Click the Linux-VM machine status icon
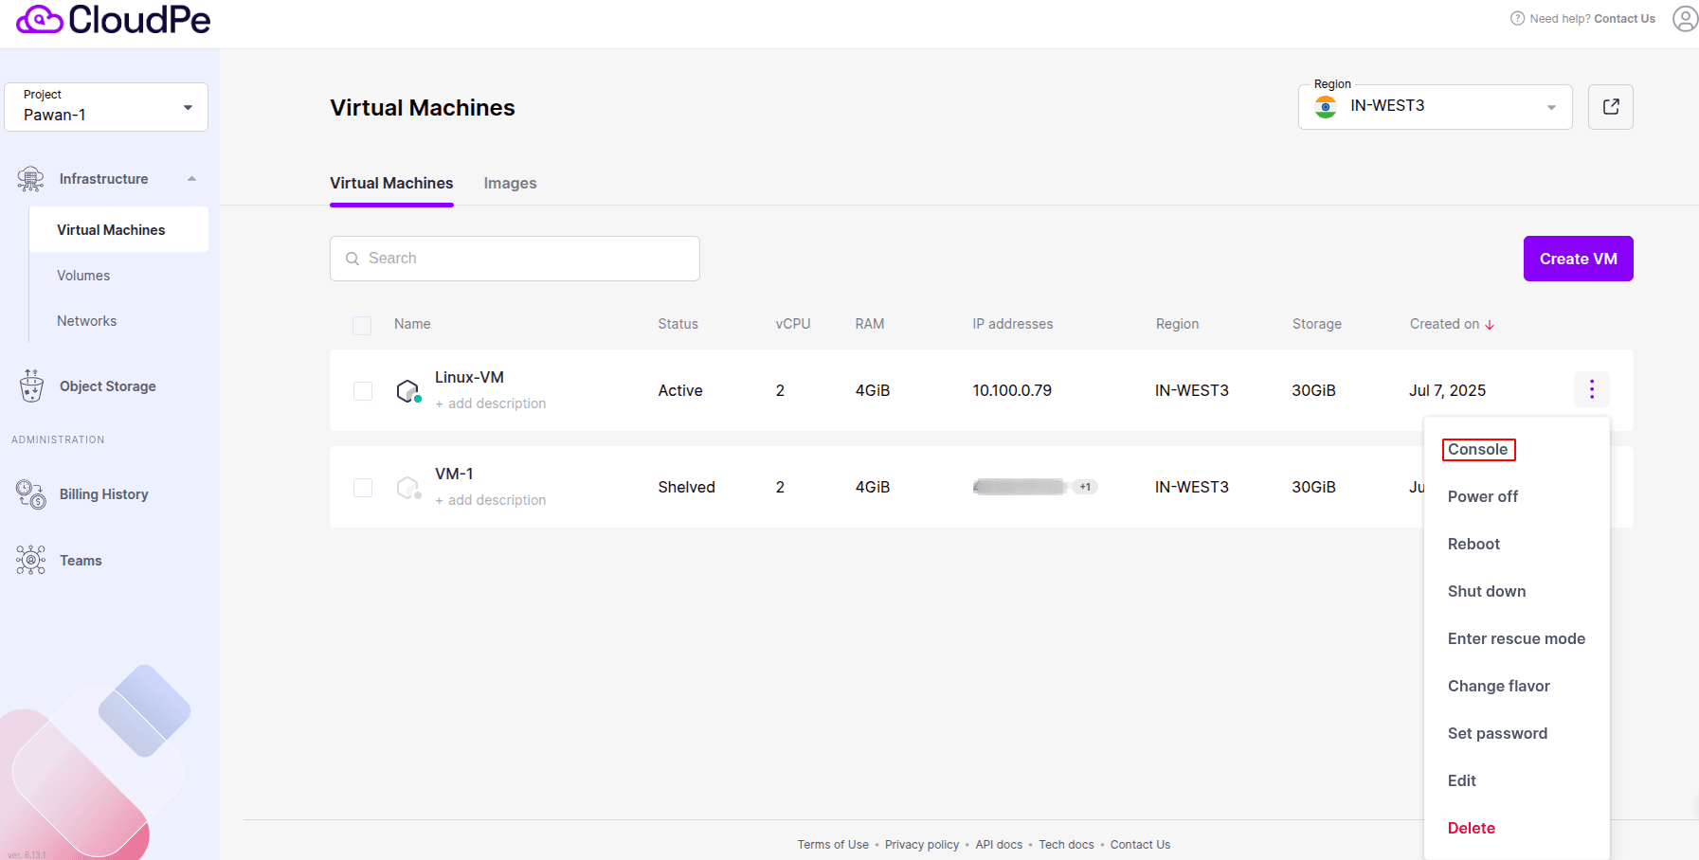This screenshot has height=860, width=1699. pyautogui.click(x=408, y=391)
